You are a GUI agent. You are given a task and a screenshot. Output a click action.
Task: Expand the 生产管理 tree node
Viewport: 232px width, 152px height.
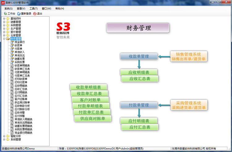4,29
